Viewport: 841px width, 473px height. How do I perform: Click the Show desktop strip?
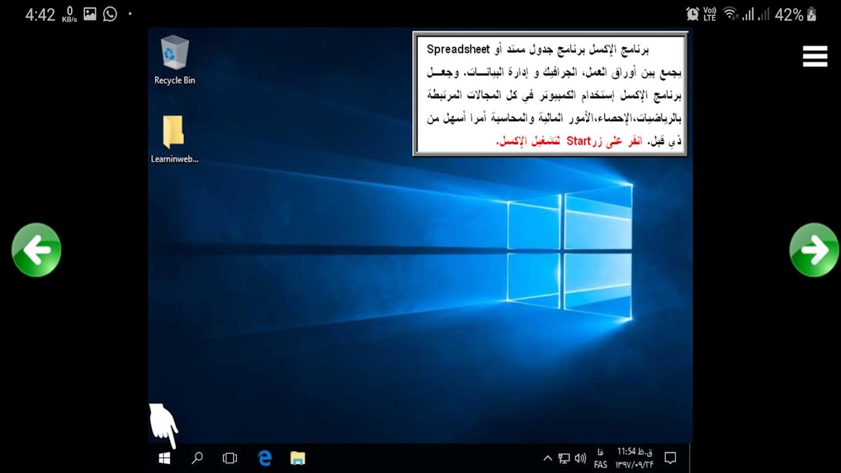(691, 458)
